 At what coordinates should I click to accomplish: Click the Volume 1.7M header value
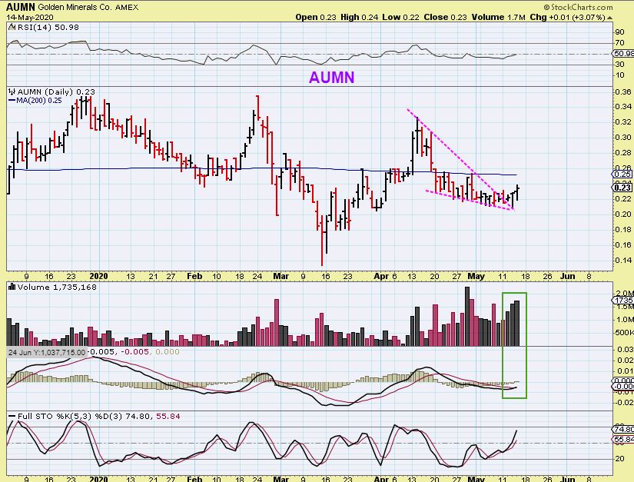point(498,18)
